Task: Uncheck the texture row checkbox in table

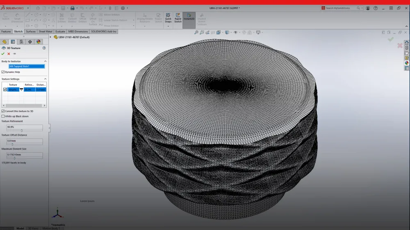Action: coord(5,89)
